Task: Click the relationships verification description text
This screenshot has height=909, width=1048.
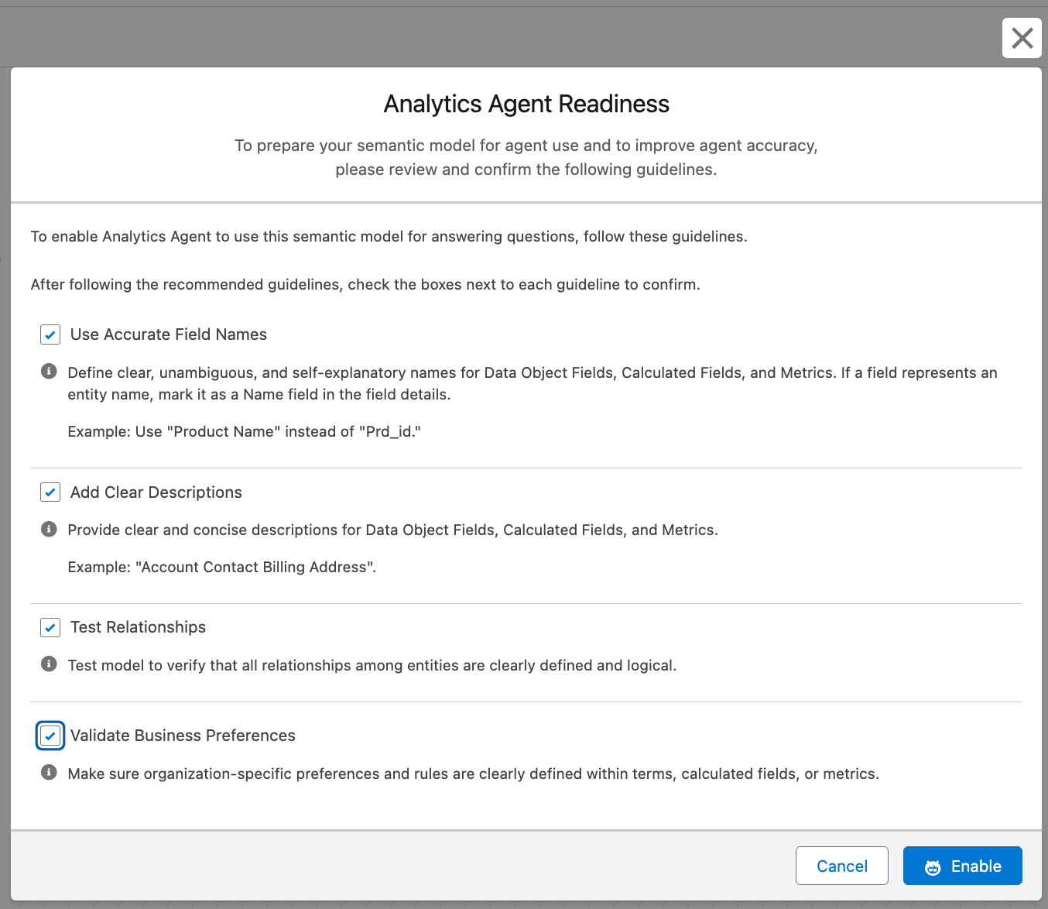Action: click(x=372, y=666)
